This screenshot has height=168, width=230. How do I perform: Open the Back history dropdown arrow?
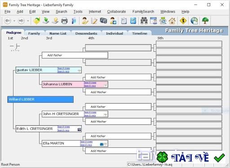point(14,21)
